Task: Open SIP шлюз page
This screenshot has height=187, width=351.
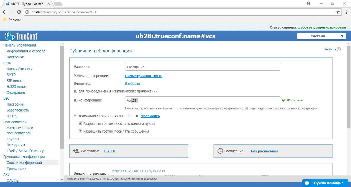Action: (x=15, y=81)
